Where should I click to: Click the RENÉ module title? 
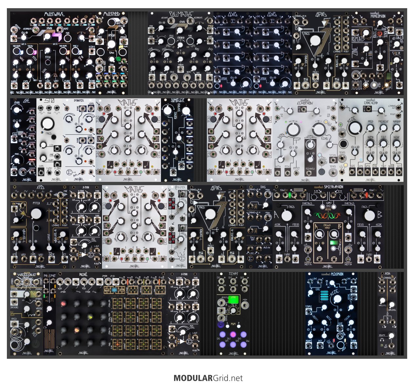click(x=84, y=275)
